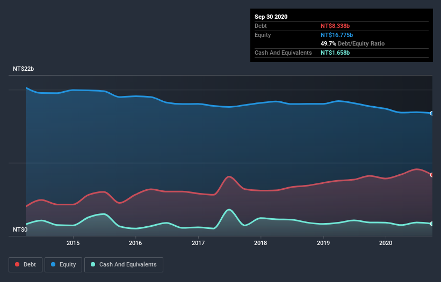Toggle the Cash And Equivalents legend button
The width and height of the screenshot is (441, 282).
124,265
